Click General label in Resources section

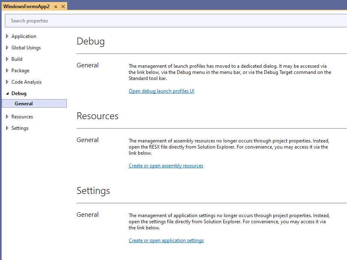click(x=88, y=140)
